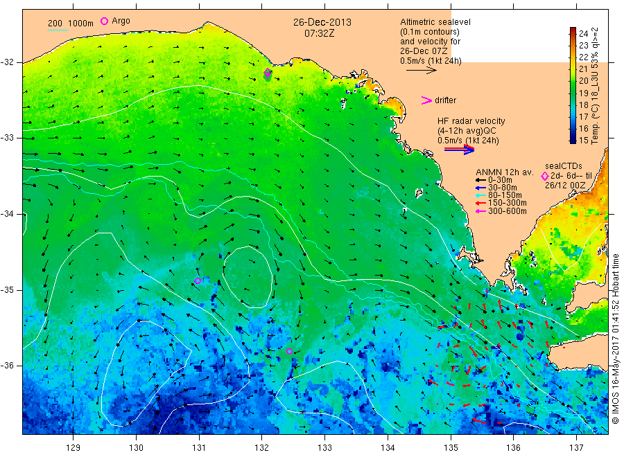Click the red 150-300m ANMN arrow
This screenshot has height=457, width=624.
480,203
